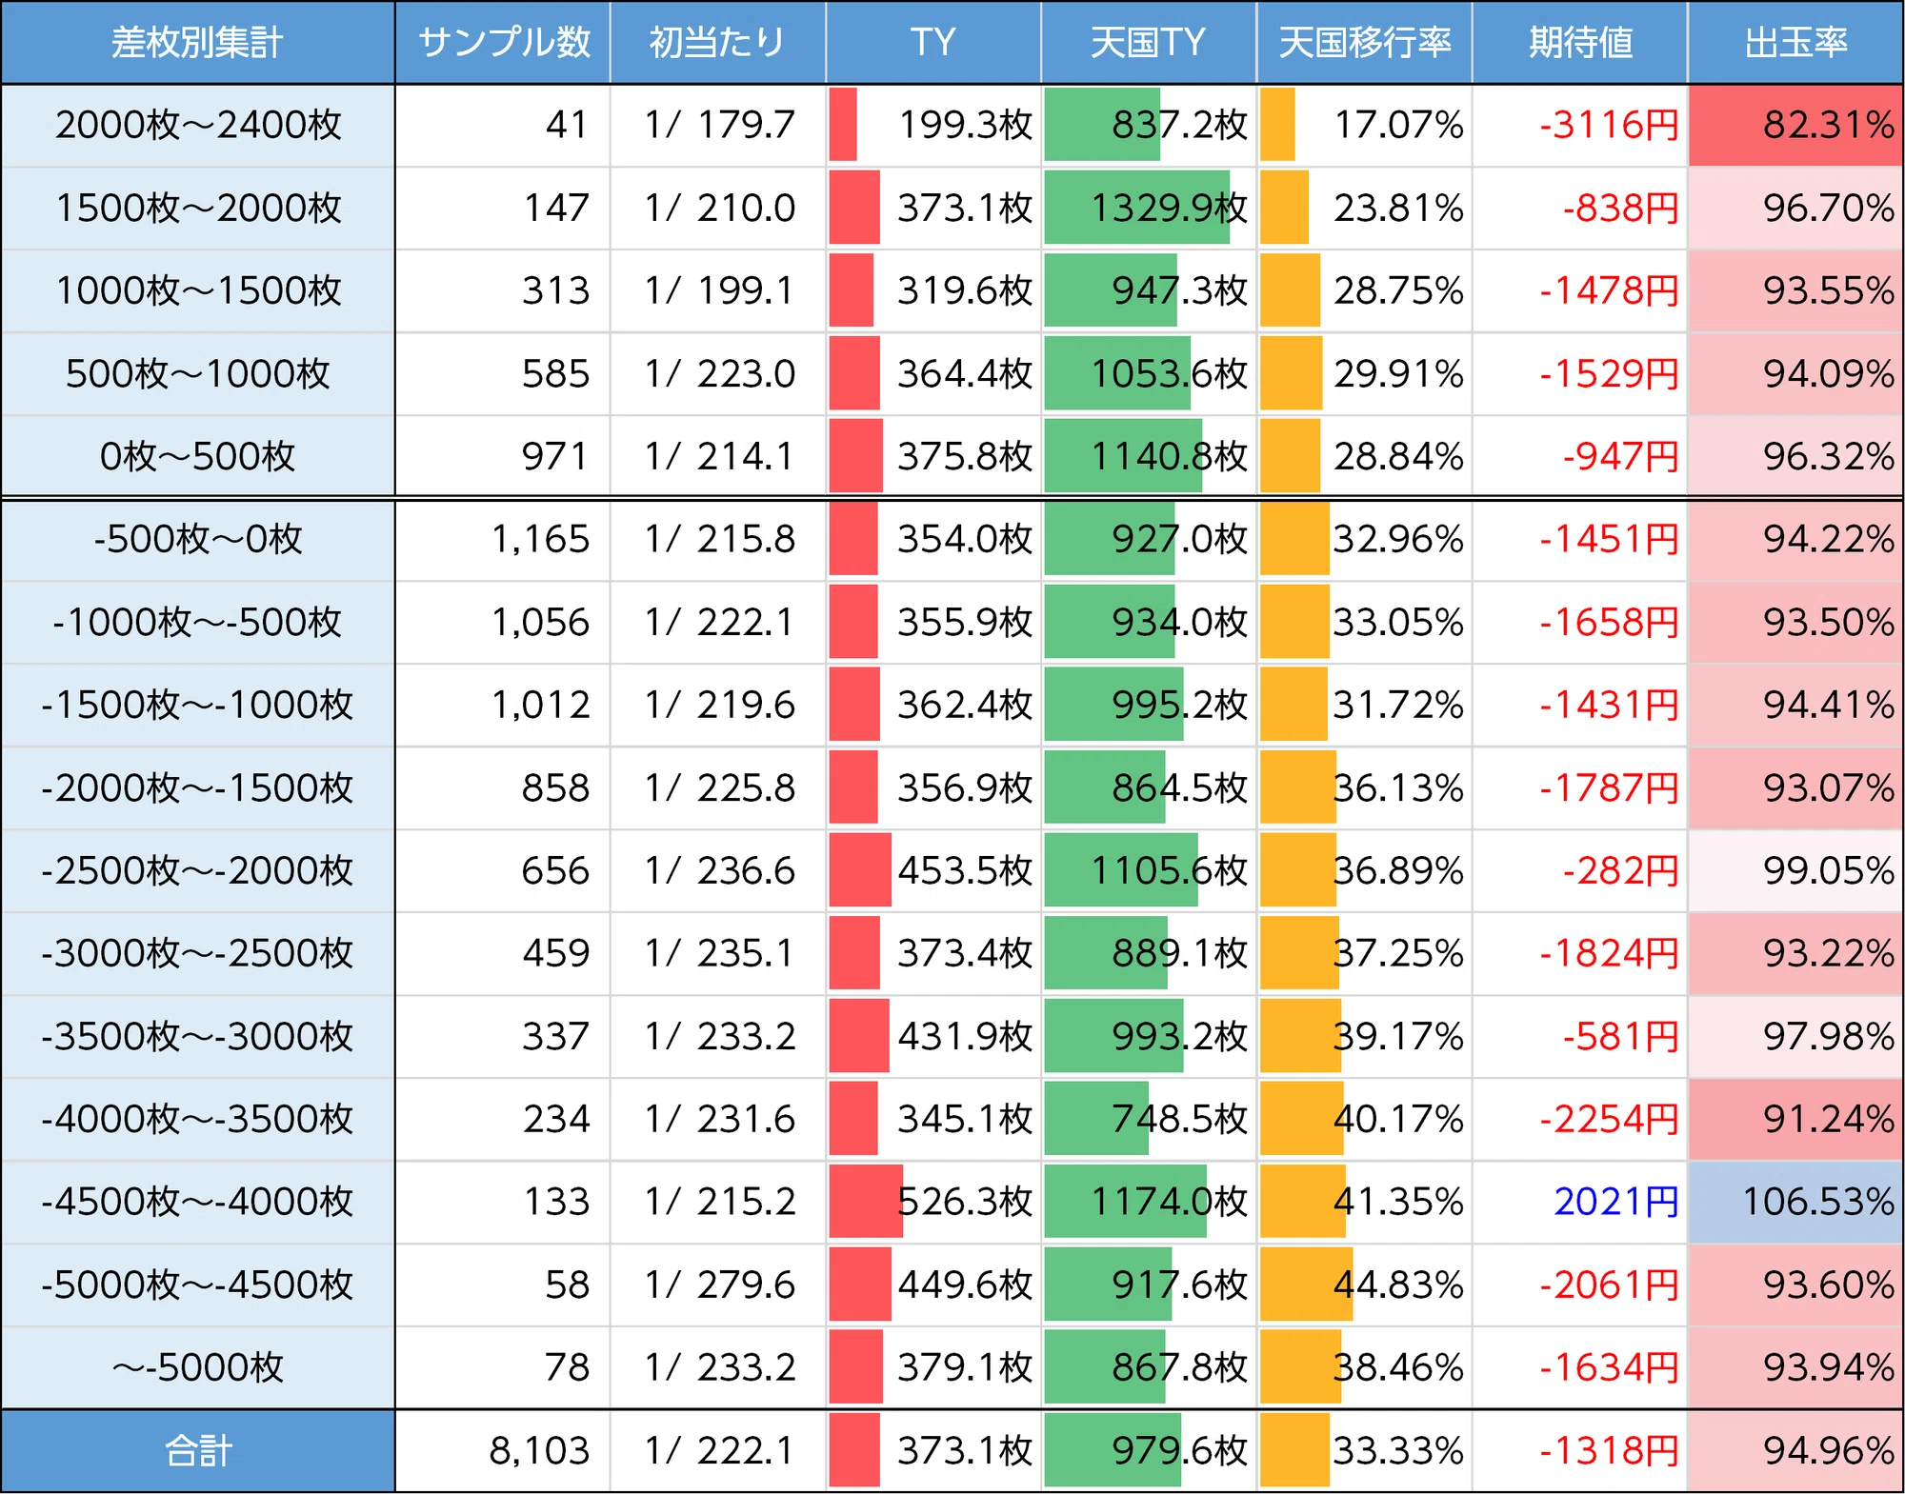This screenshot has height=1494, width=1905.
Task: Click the 1140.8枚 heaven TY cell
Action: pos(1149,456)
